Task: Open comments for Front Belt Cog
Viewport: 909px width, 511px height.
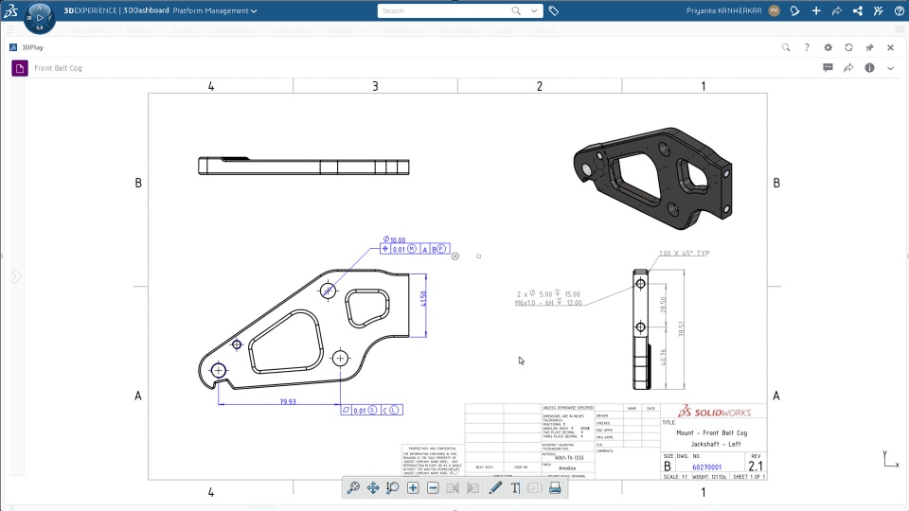Action: (x=828, y=68)
